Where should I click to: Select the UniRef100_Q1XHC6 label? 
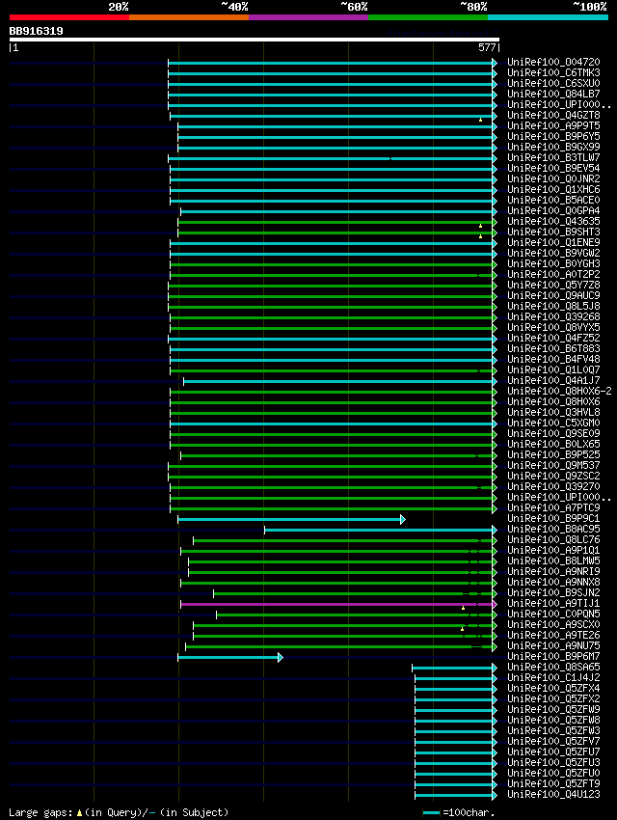(553, 189)
